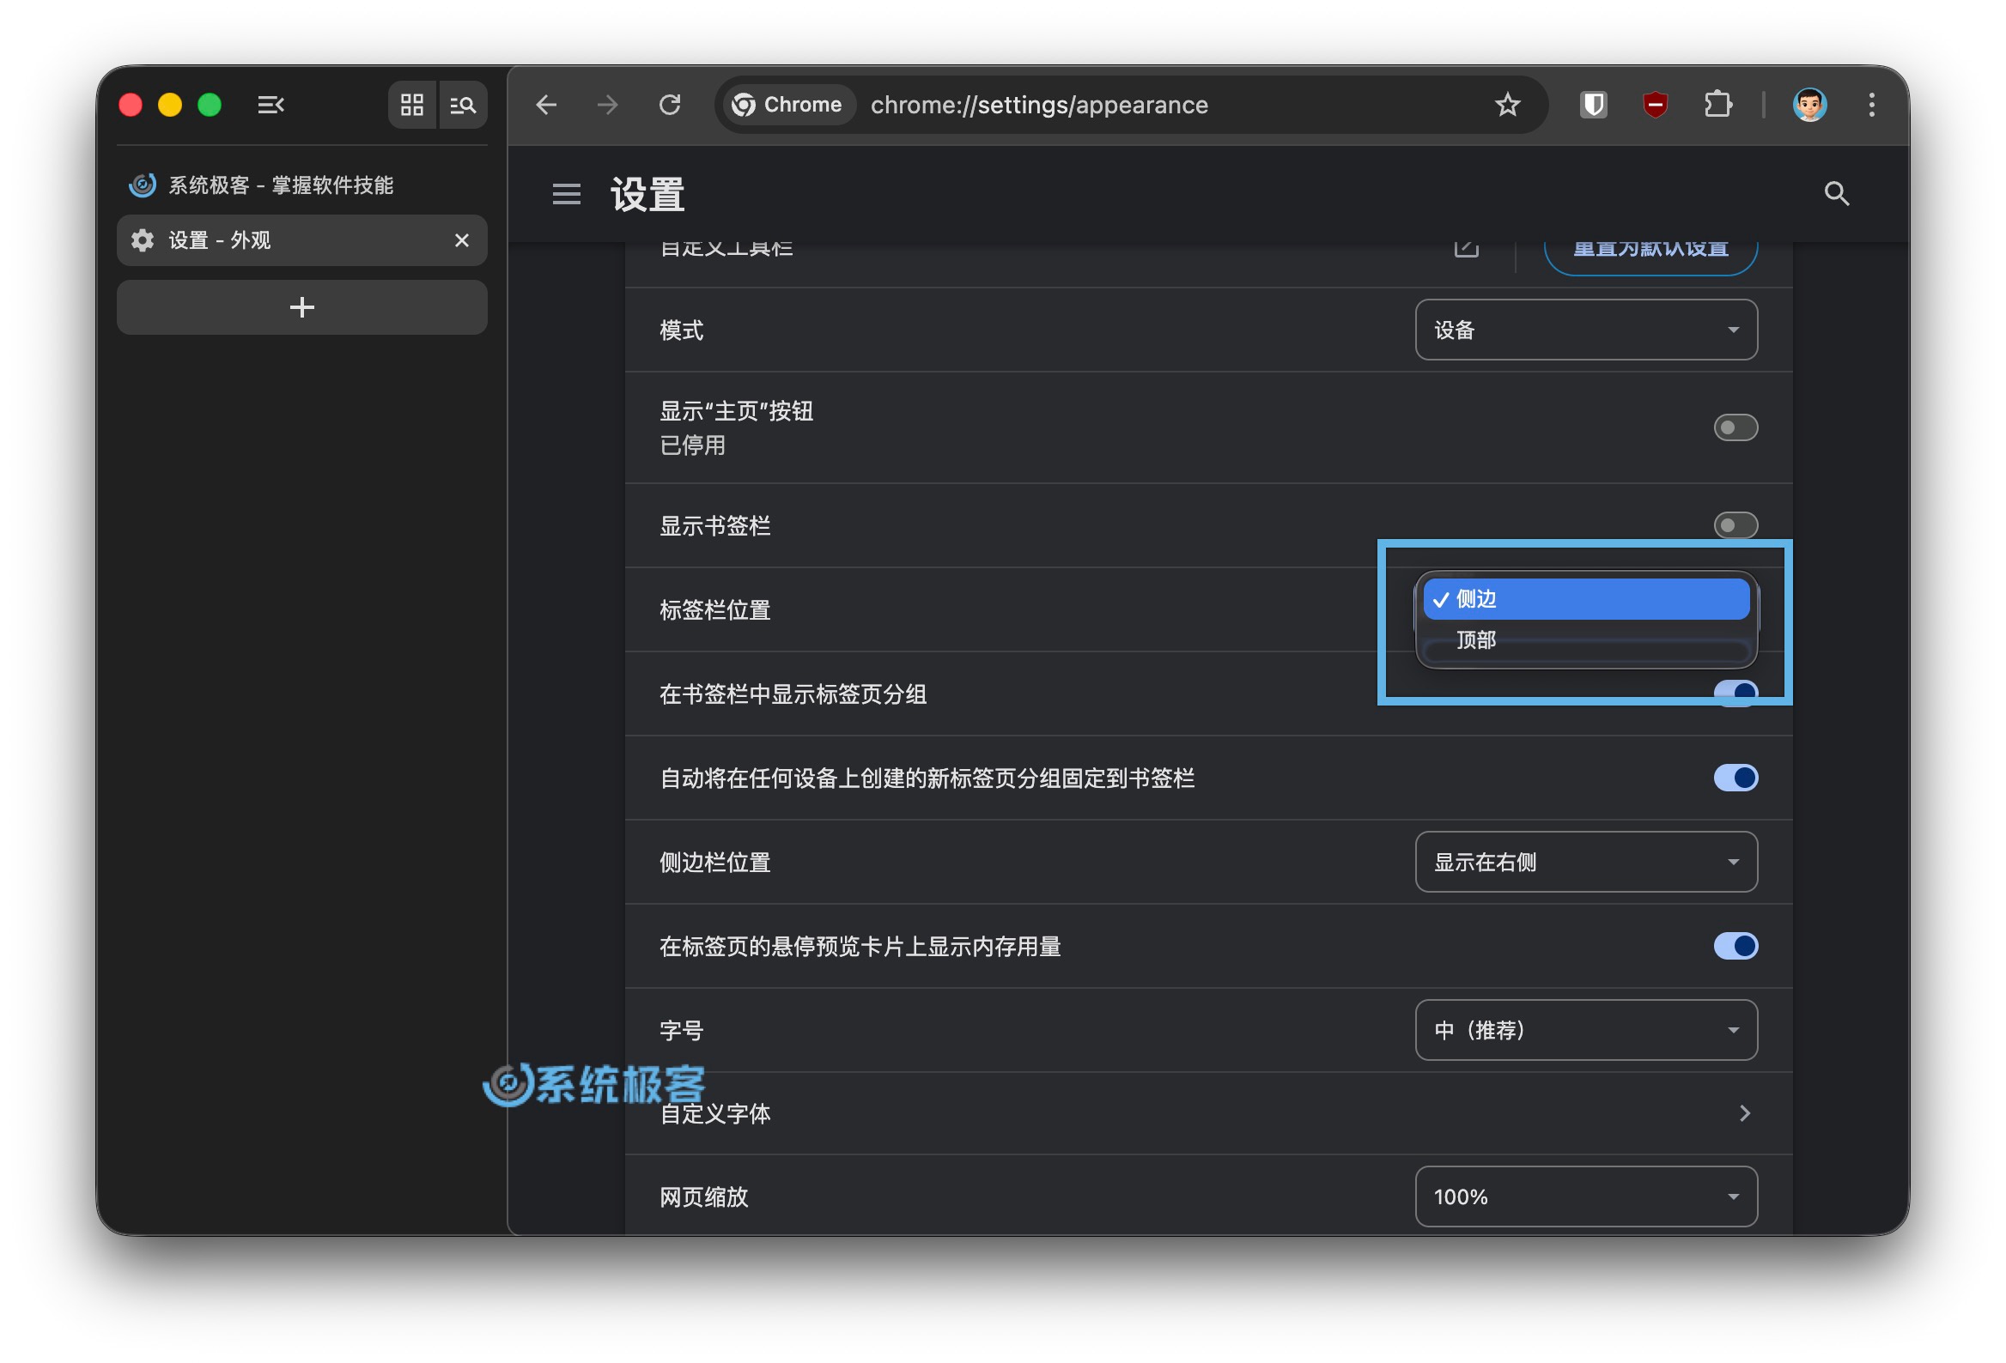Open the tab search icon

pos(463,106)
